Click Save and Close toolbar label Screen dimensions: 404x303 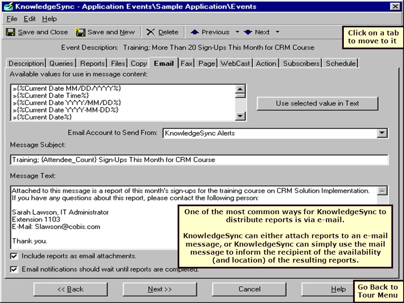coord(43,32)
